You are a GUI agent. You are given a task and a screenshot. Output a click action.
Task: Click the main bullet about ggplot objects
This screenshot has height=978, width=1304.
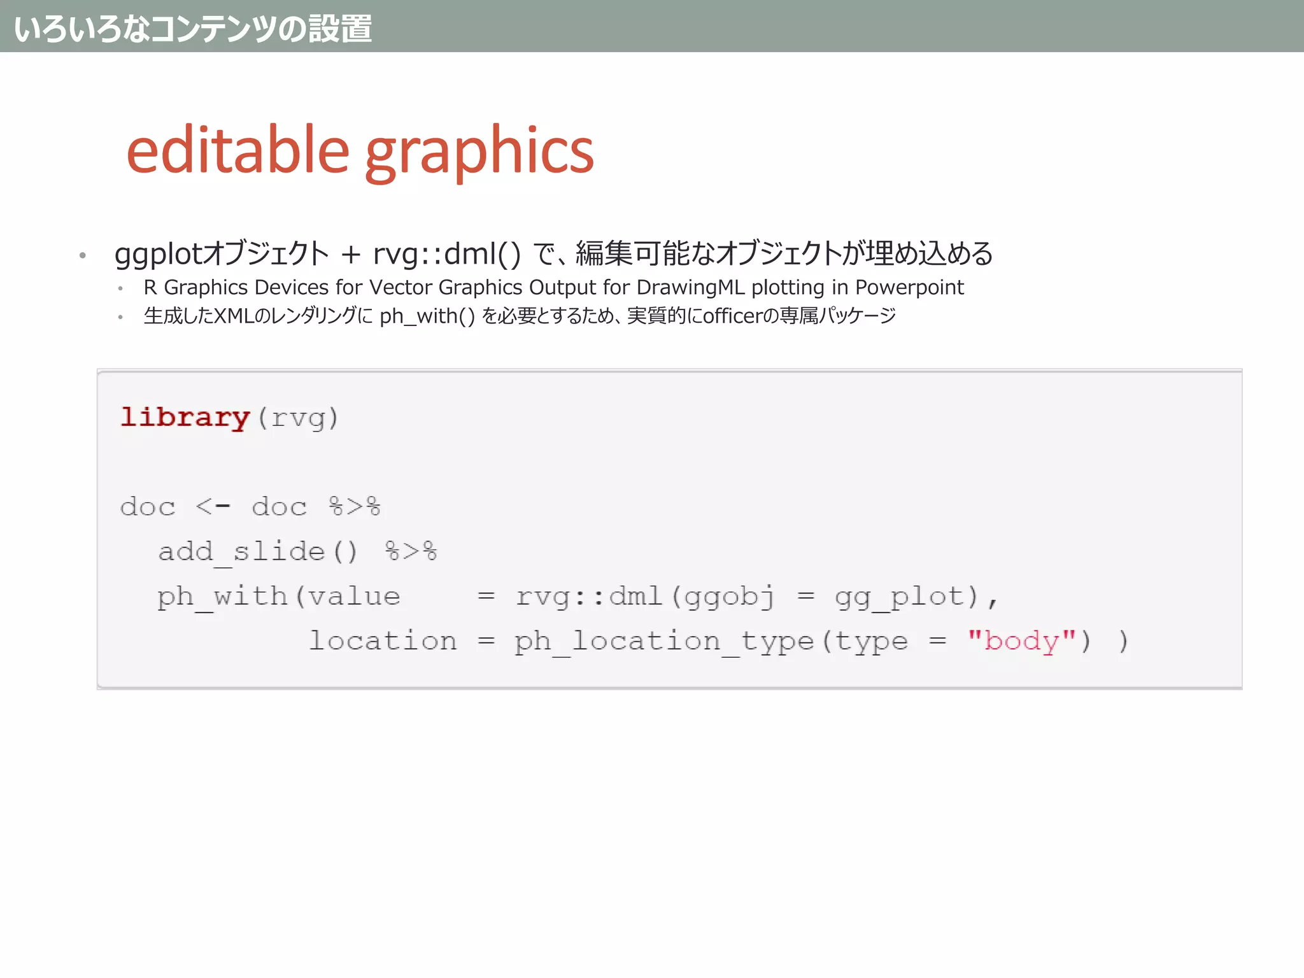[x=553, y=253]
